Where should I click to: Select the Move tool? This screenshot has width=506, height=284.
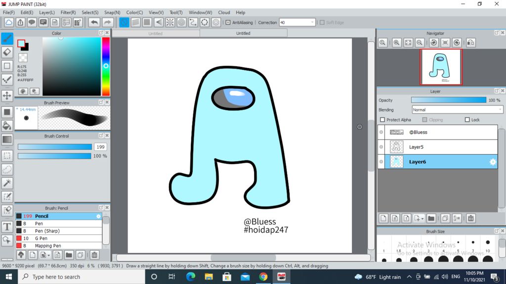point(7,96)
